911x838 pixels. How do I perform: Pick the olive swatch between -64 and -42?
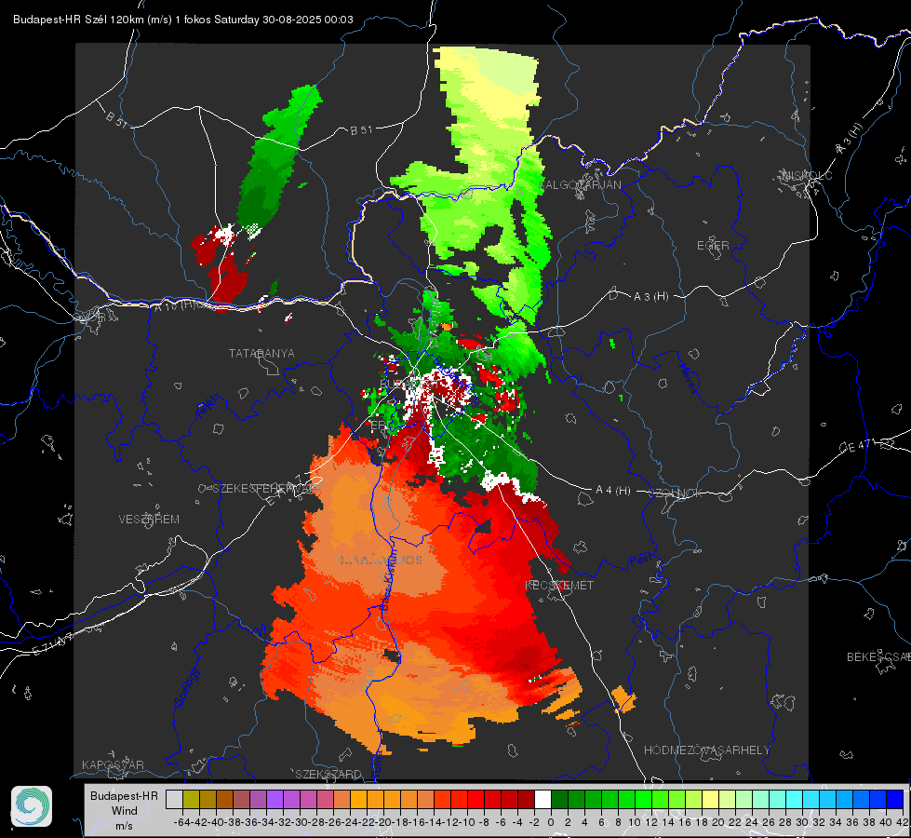191,799
